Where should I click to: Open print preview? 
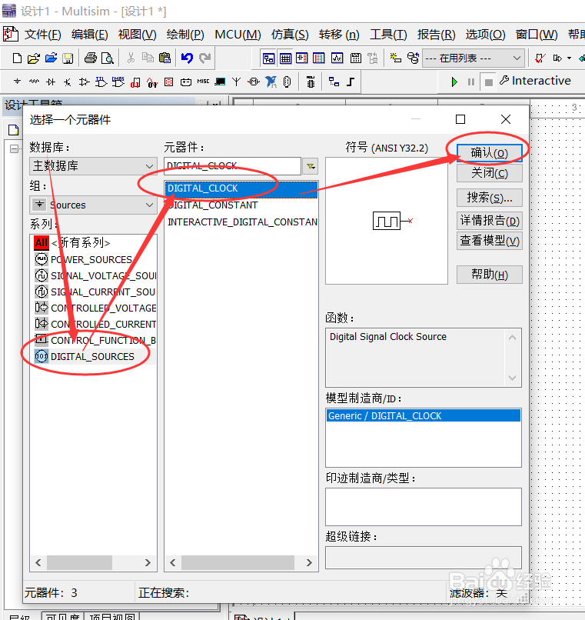click(108, 58)
